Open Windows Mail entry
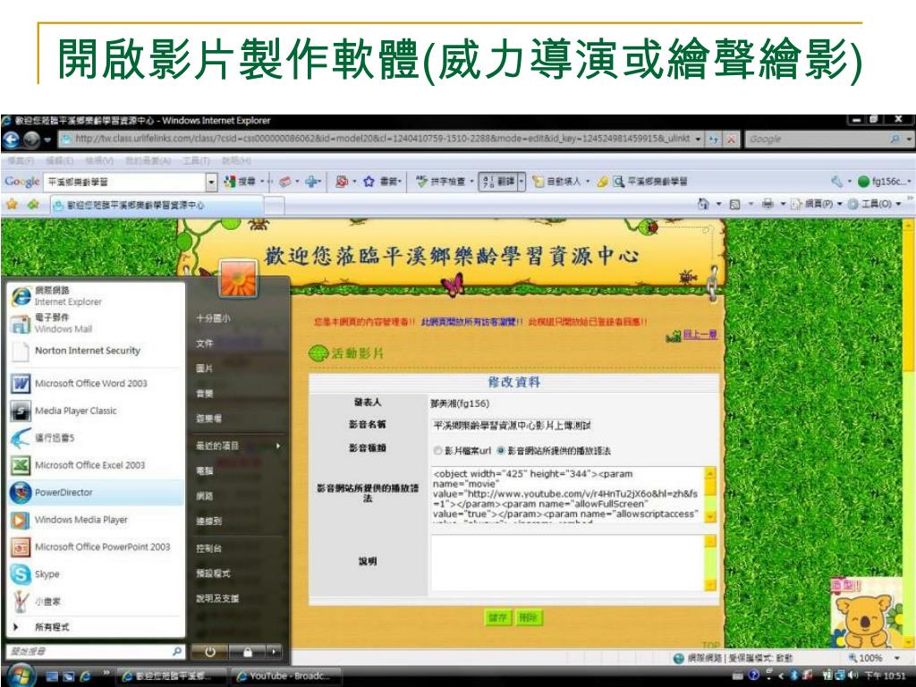Image resolution: width=916 pixels, height=687 pixels. [97, 323]
